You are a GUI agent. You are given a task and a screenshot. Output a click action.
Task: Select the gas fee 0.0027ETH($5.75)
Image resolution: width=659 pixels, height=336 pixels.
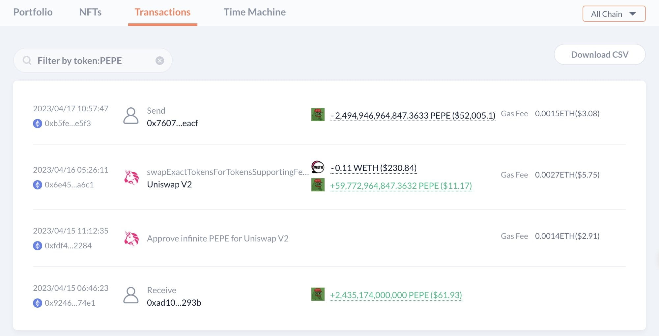pos(567,175)
